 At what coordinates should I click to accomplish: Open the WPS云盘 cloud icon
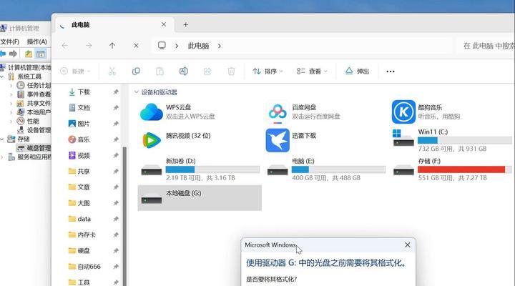click(151, 112)
